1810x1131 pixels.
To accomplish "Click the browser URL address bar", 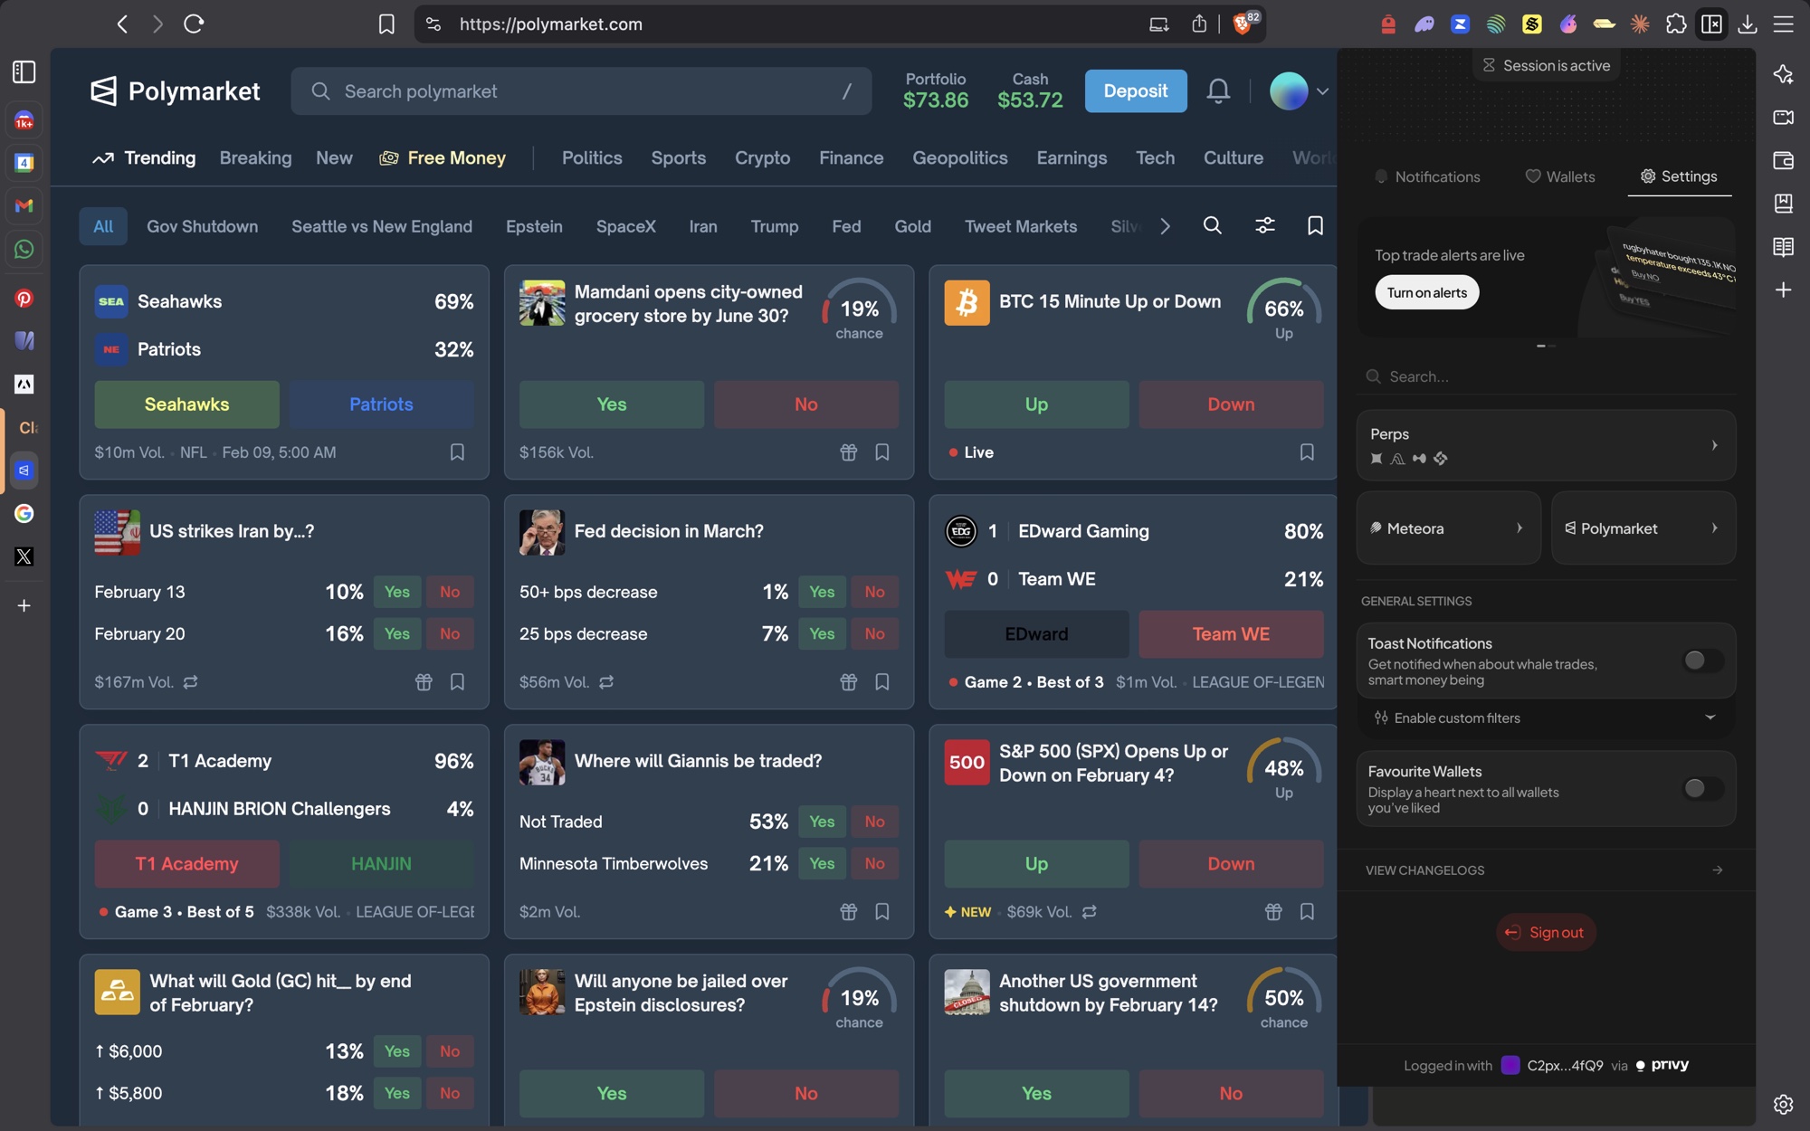I will click(x=778, y=24).
